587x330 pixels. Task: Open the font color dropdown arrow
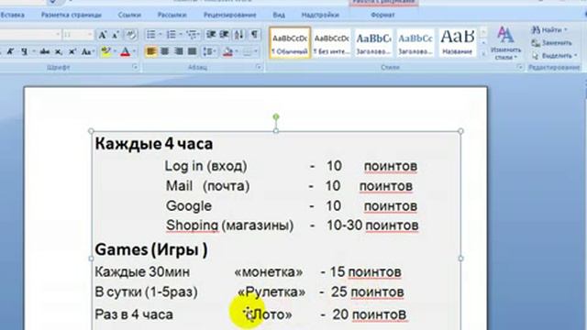pyautogui.click(x=135, y=52)
